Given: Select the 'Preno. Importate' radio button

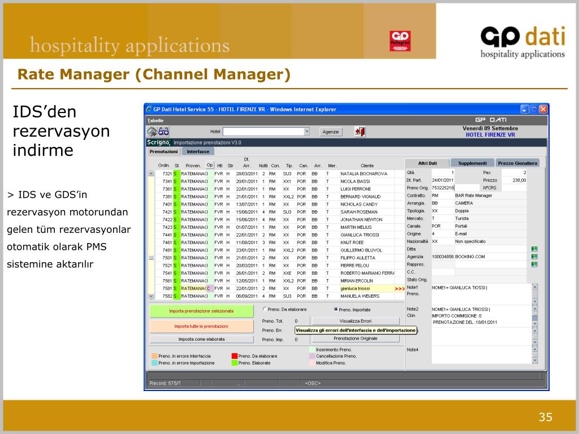Looking at the screenshot, I should pyautogui.click(x=336, y=309).
